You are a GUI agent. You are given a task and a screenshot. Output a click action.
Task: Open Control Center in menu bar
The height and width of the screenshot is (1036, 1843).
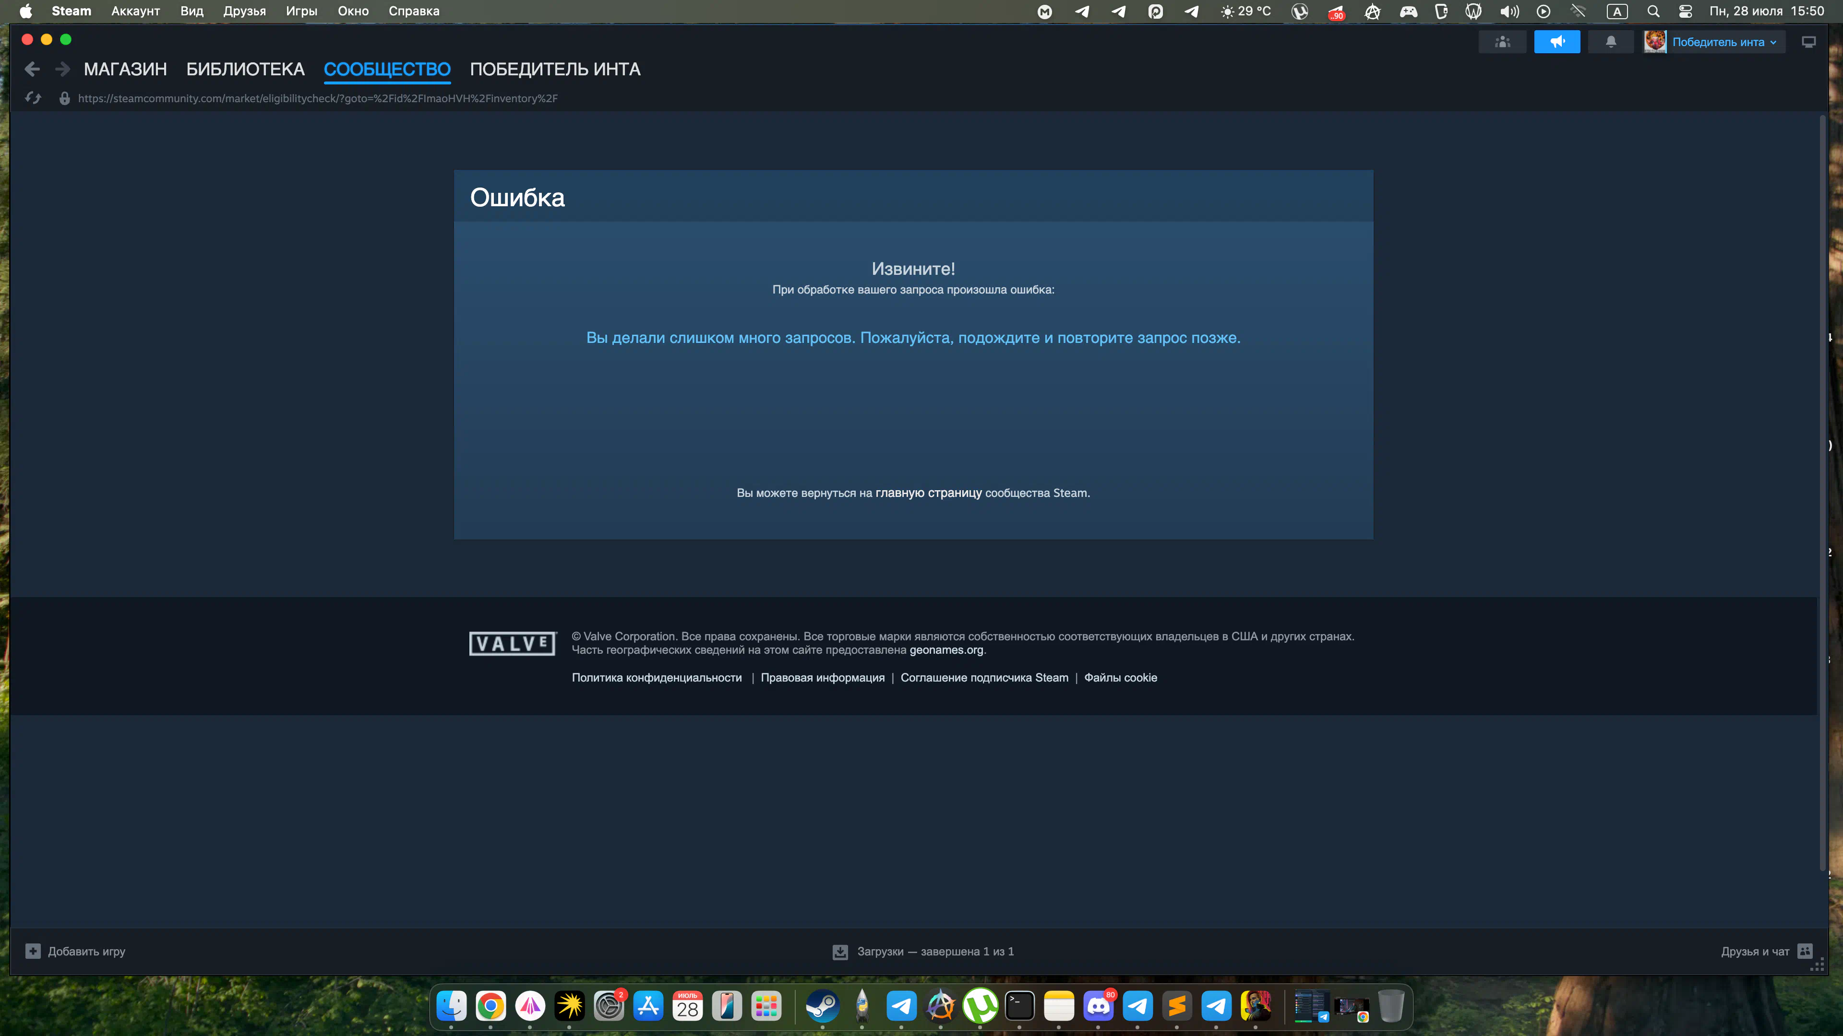1686,11
